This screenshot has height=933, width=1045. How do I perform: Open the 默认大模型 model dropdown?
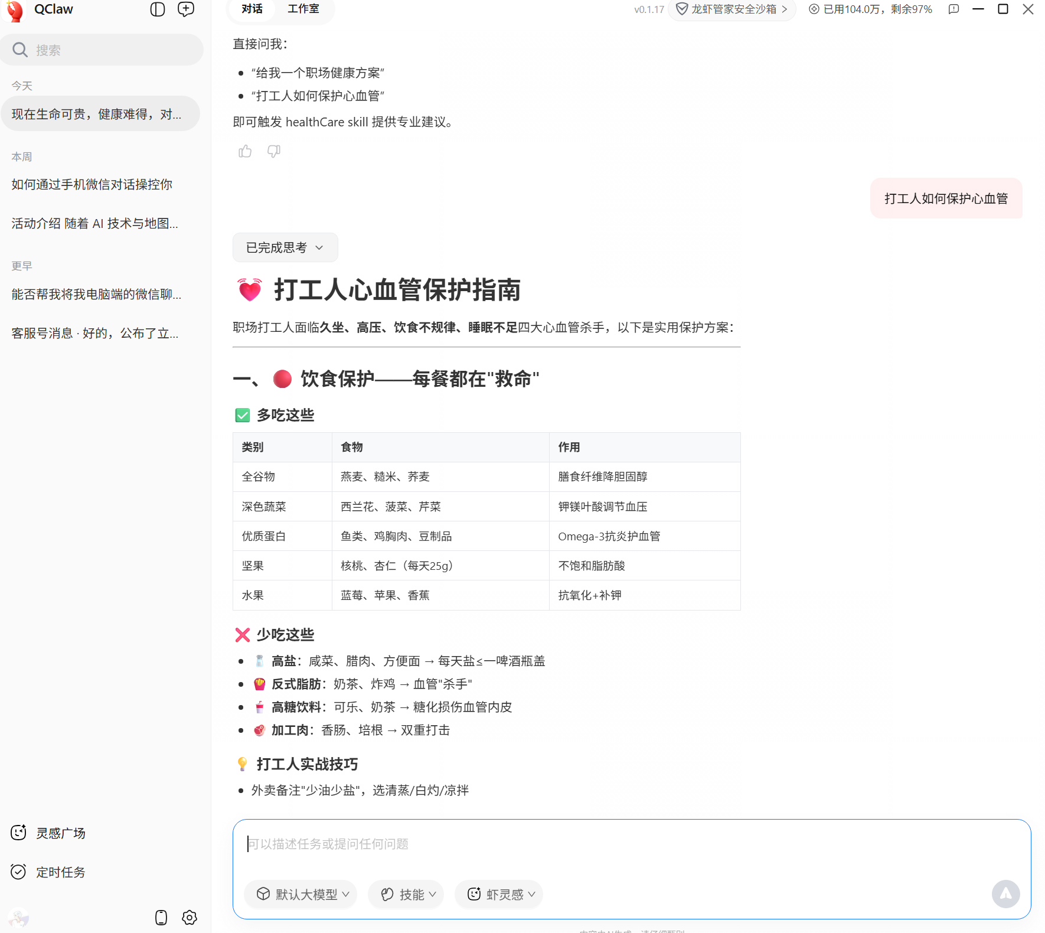[x=301, y=894]
